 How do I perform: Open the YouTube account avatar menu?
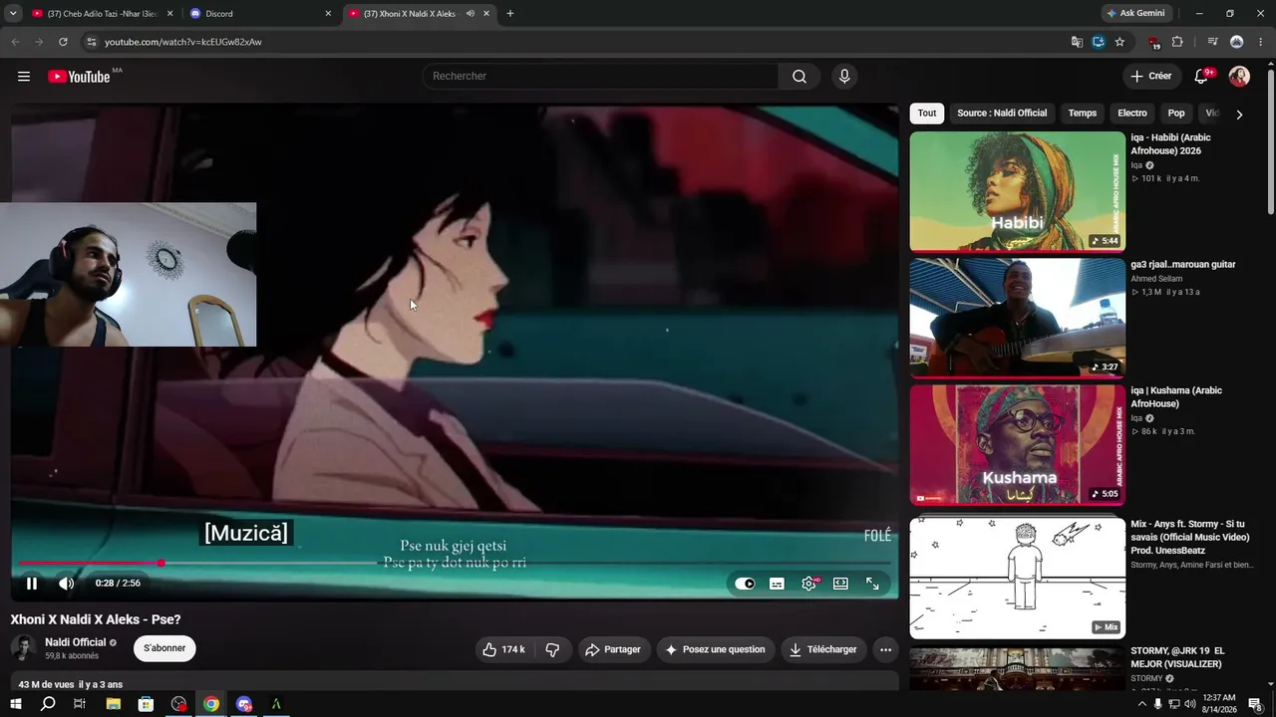click(x=1239, y=77)
